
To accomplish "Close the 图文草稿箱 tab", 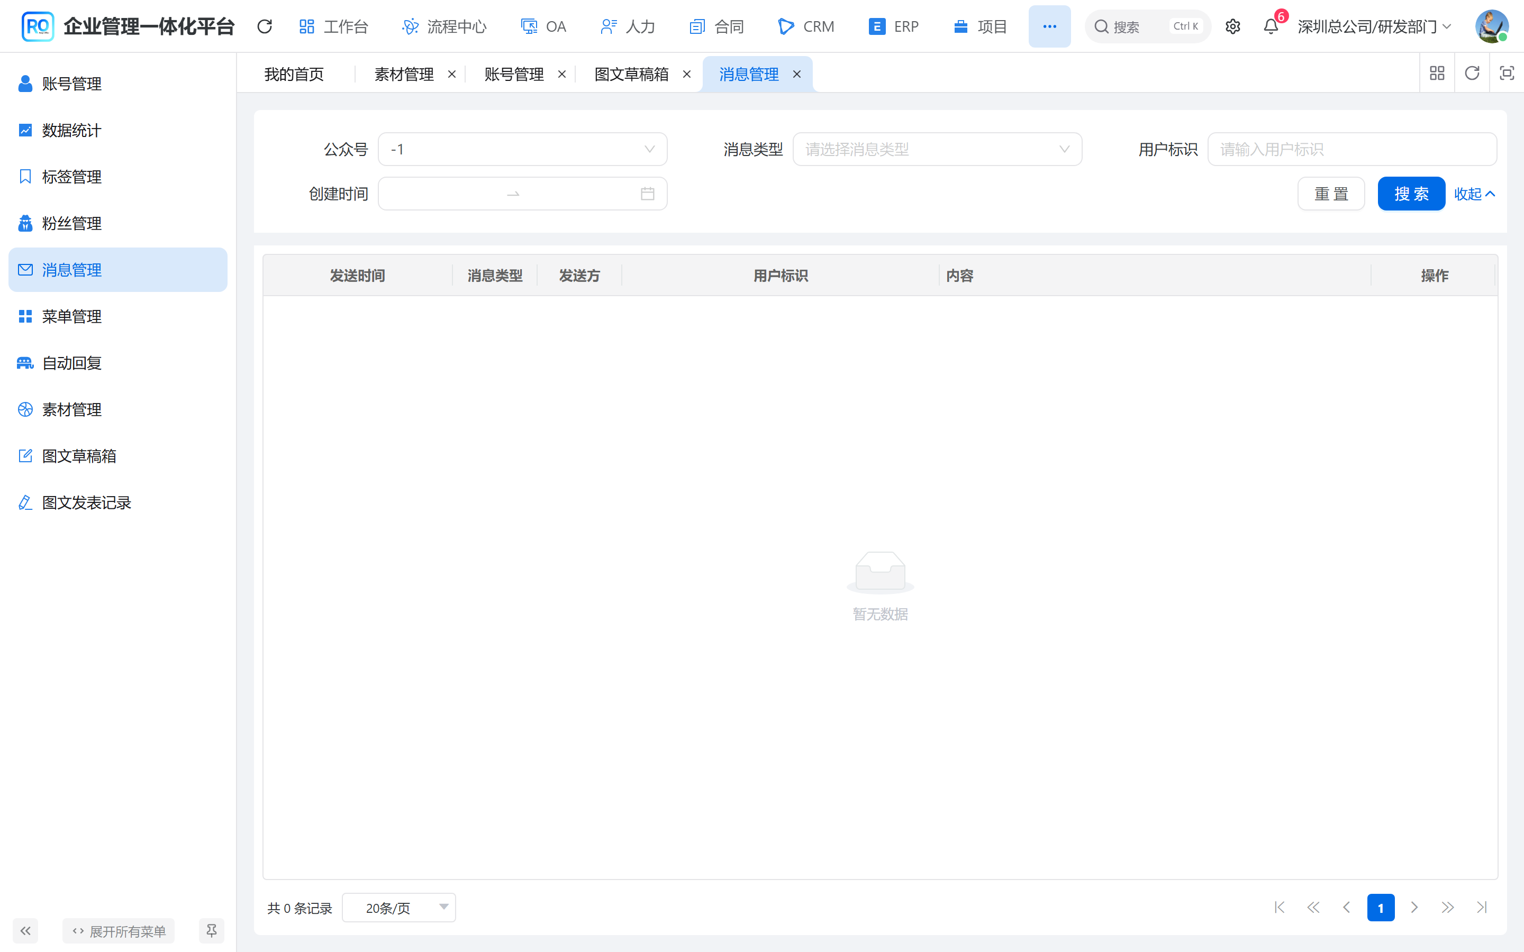I will point(687,74).
